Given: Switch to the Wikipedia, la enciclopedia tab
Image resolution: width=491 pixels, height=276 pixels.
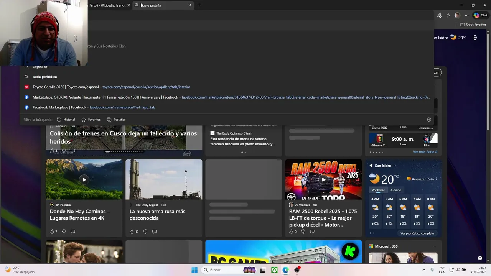Looking at the screenshot, I should click(107, 5).
